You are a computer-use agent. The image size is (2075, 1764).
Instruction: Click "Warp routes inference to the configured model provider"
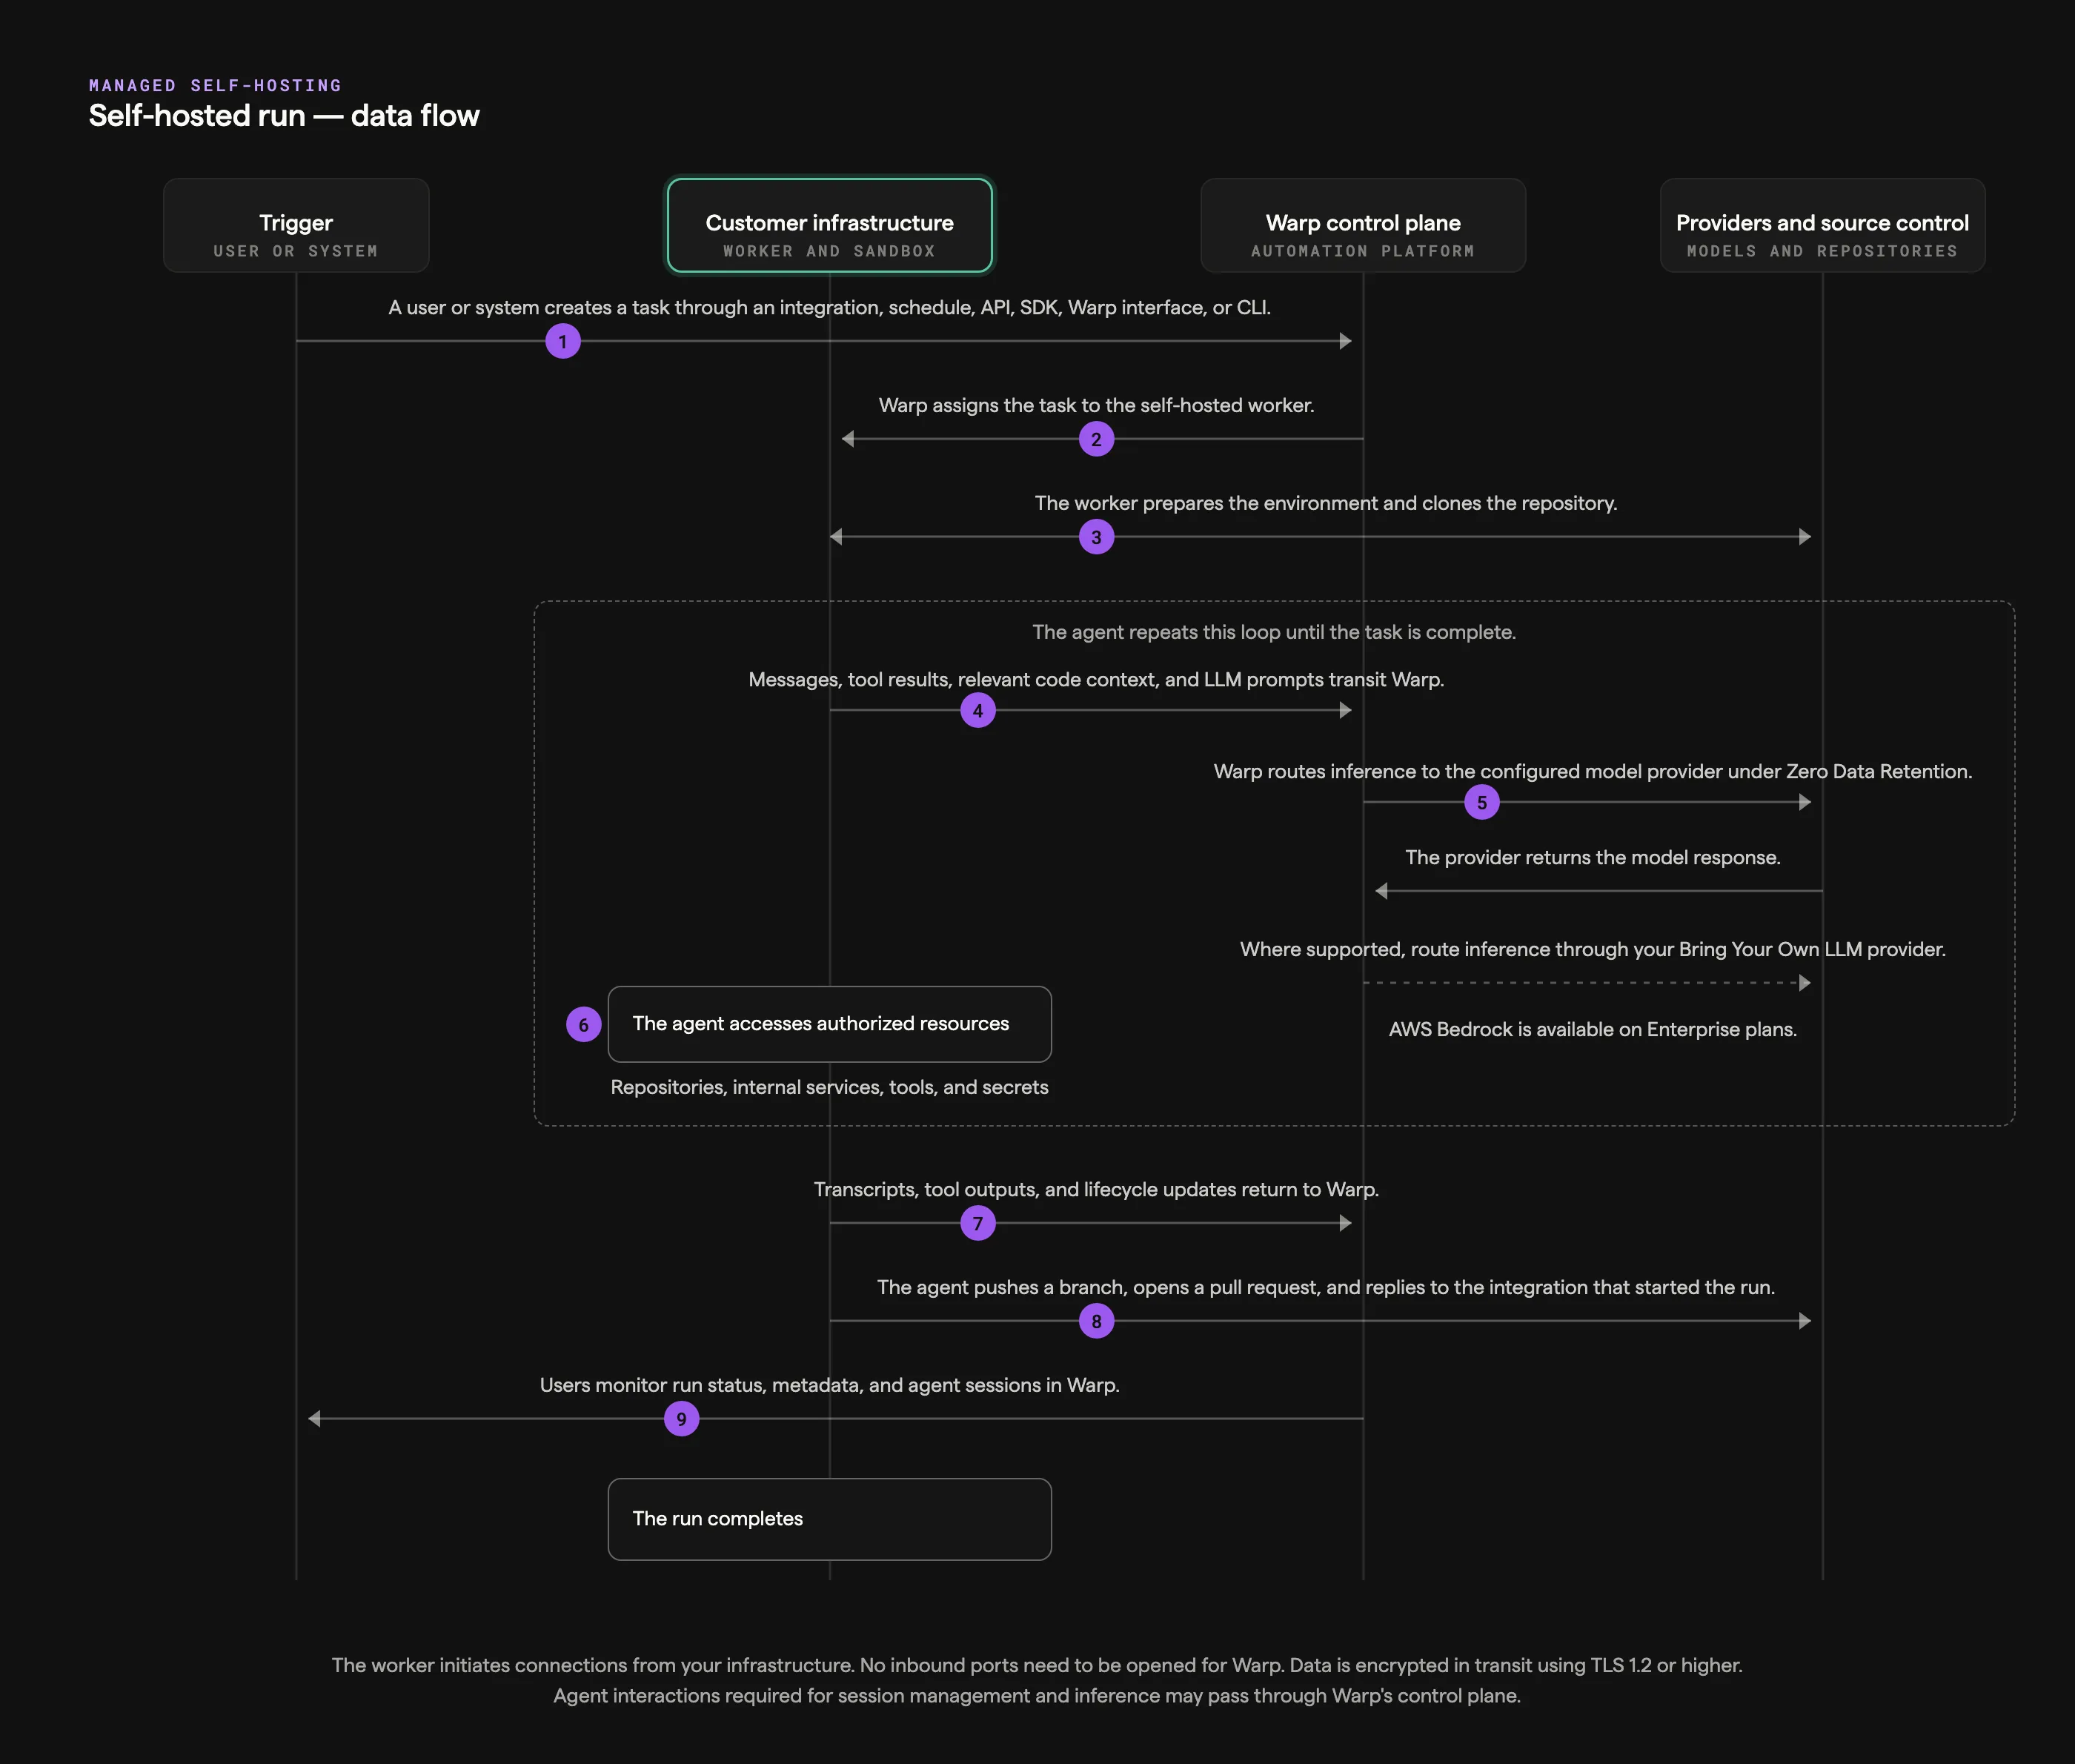pos(1593,771)
